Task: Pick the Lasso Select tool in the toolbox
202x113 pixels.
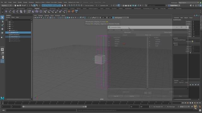Action: click(2, 22)
